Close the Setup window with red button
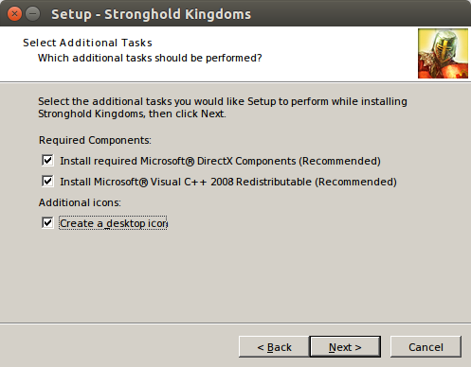The height and width of the screenshot is (367, 471). click(x=14, y=14)
